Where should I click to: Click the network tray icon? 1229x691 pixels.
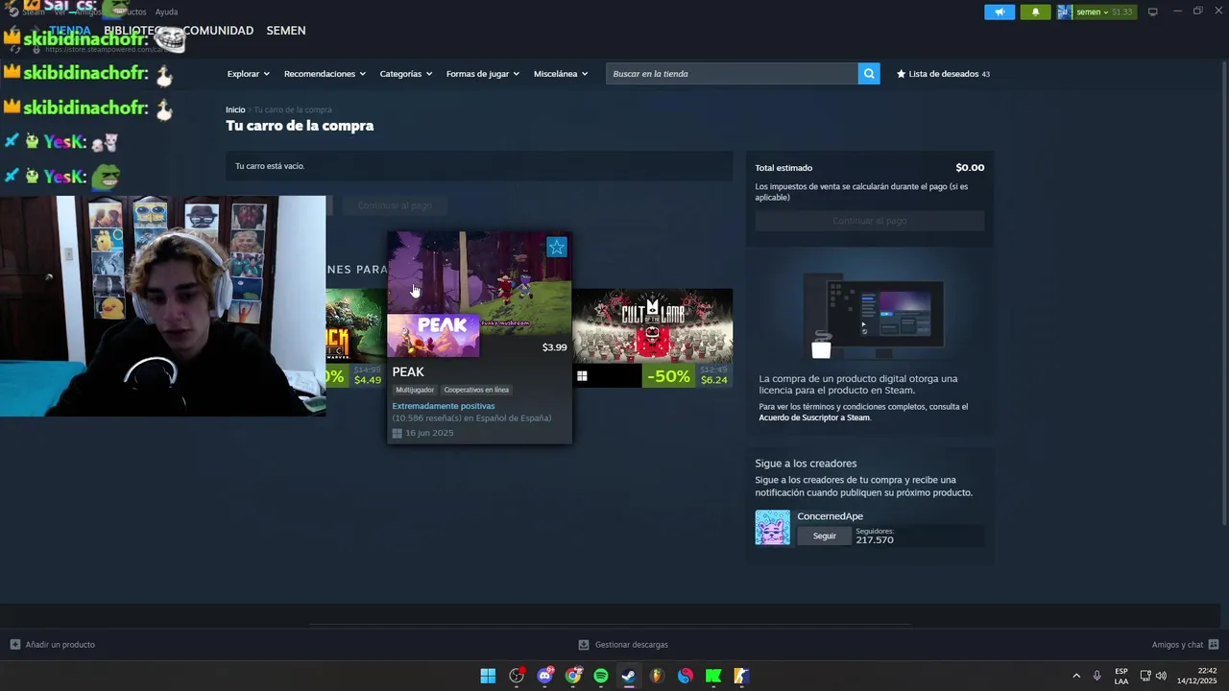click(x=1145, y=676)
